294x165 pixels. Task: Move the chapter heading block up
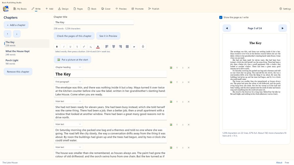coord(177,68)
